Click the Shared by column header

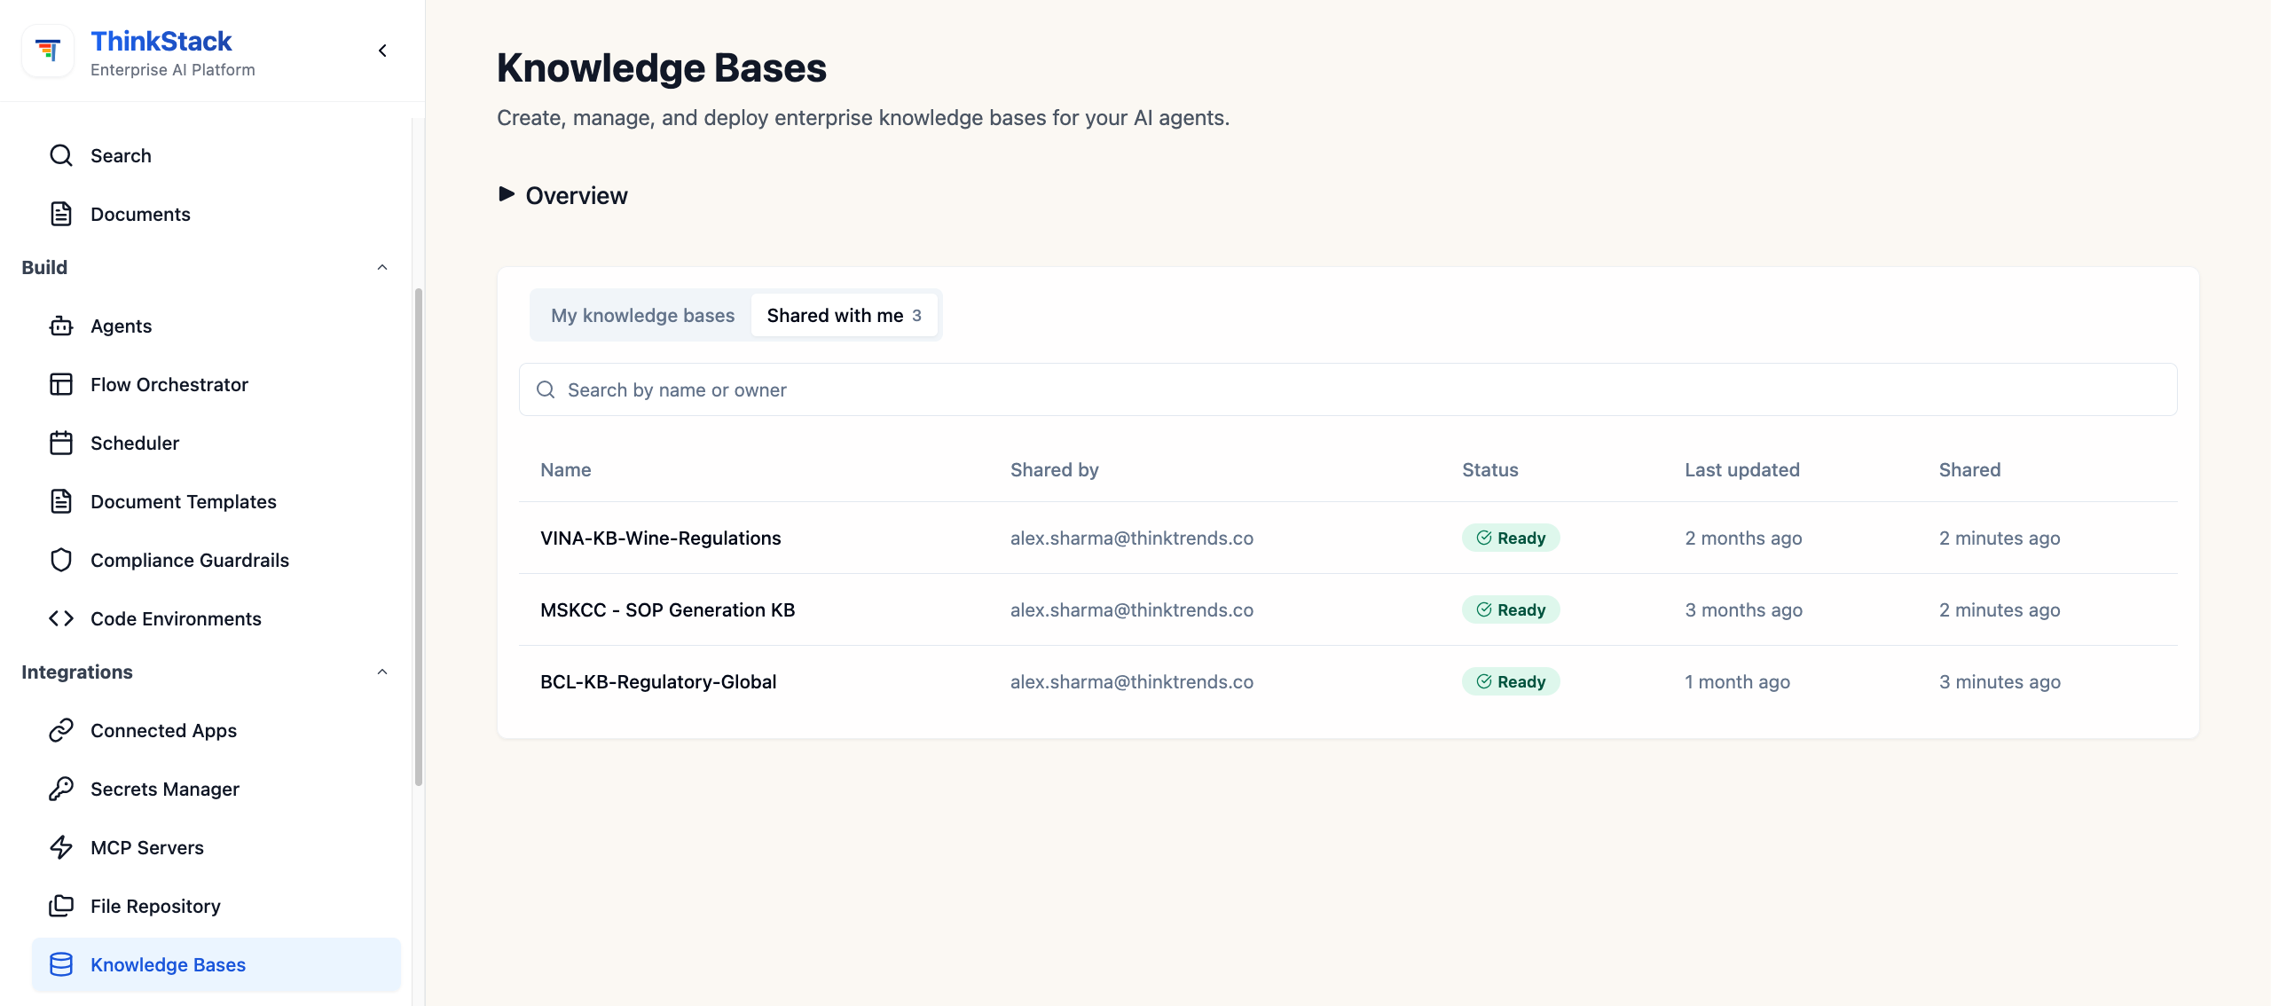[1054, 469]
